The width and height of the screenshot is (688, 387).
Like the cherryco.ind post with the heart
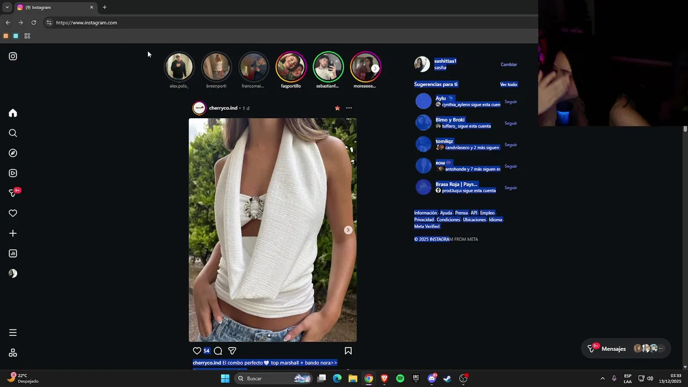(197, 351)
